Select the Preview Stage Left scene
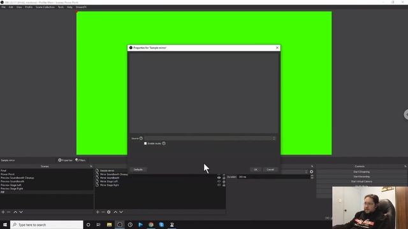 [11, 185]
